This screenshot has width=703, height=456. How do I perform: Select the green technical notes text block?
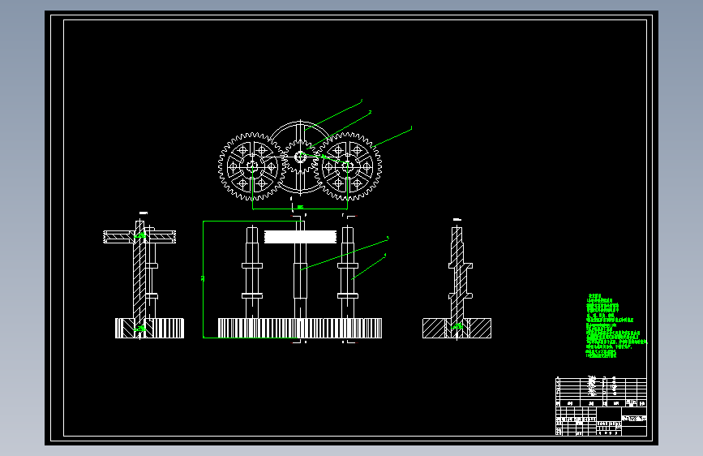[616, 326]
